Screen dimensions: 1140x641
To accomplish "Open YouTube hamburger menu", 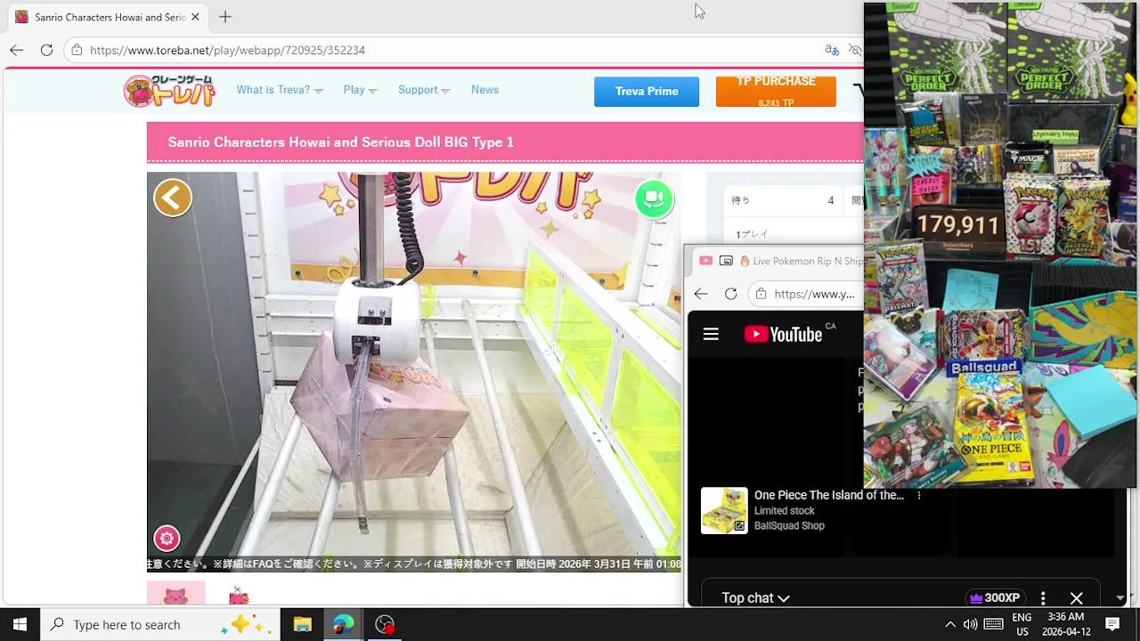I will pyautogui.click(x=711, y=334).
